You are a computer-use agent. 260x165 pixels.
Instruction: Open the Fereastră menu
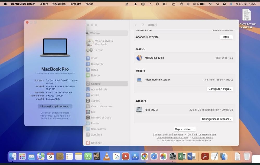pos(75,4)
